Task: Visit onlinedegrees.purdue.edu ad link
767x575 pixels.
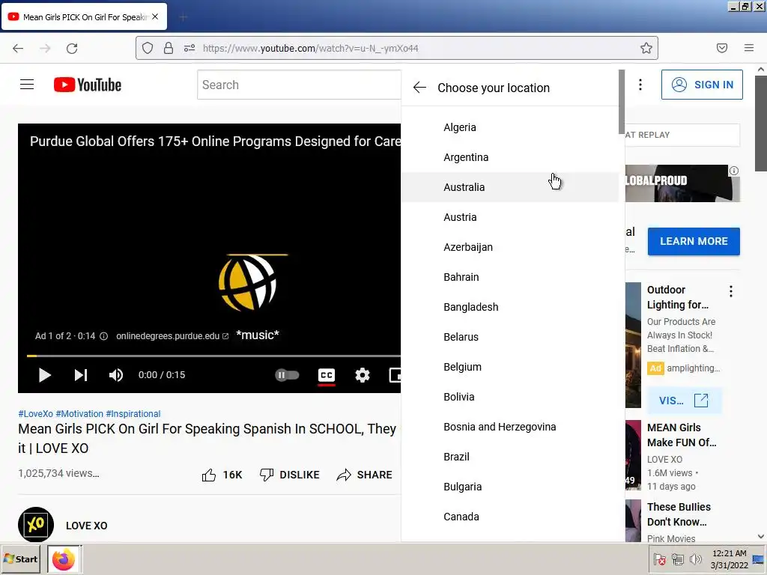Action: (172, 336)
